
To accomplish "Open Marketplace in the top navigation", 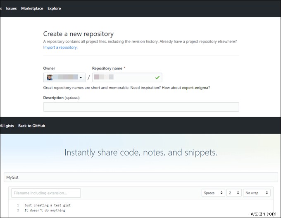I will point(32,8).
